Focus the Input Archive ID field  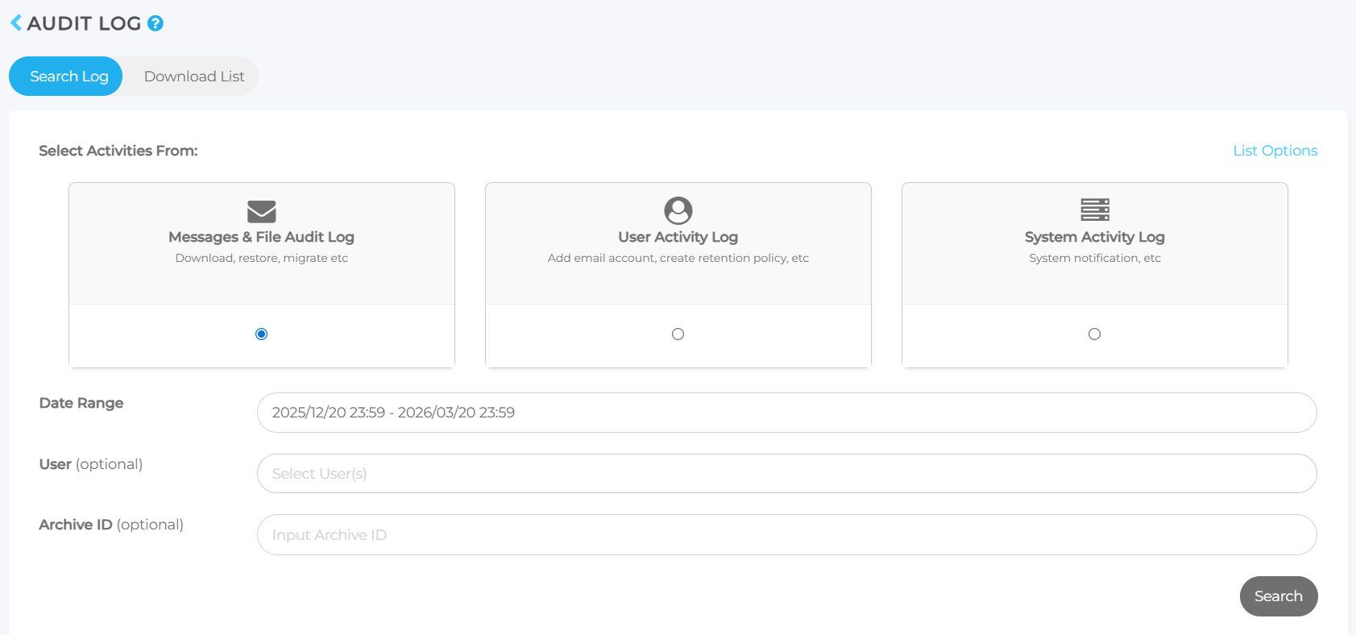tap(786, 535)
